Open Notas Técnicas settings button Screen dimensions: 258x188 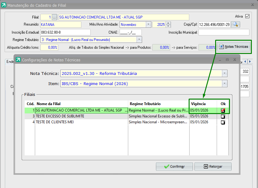click(x=234, y=47)
